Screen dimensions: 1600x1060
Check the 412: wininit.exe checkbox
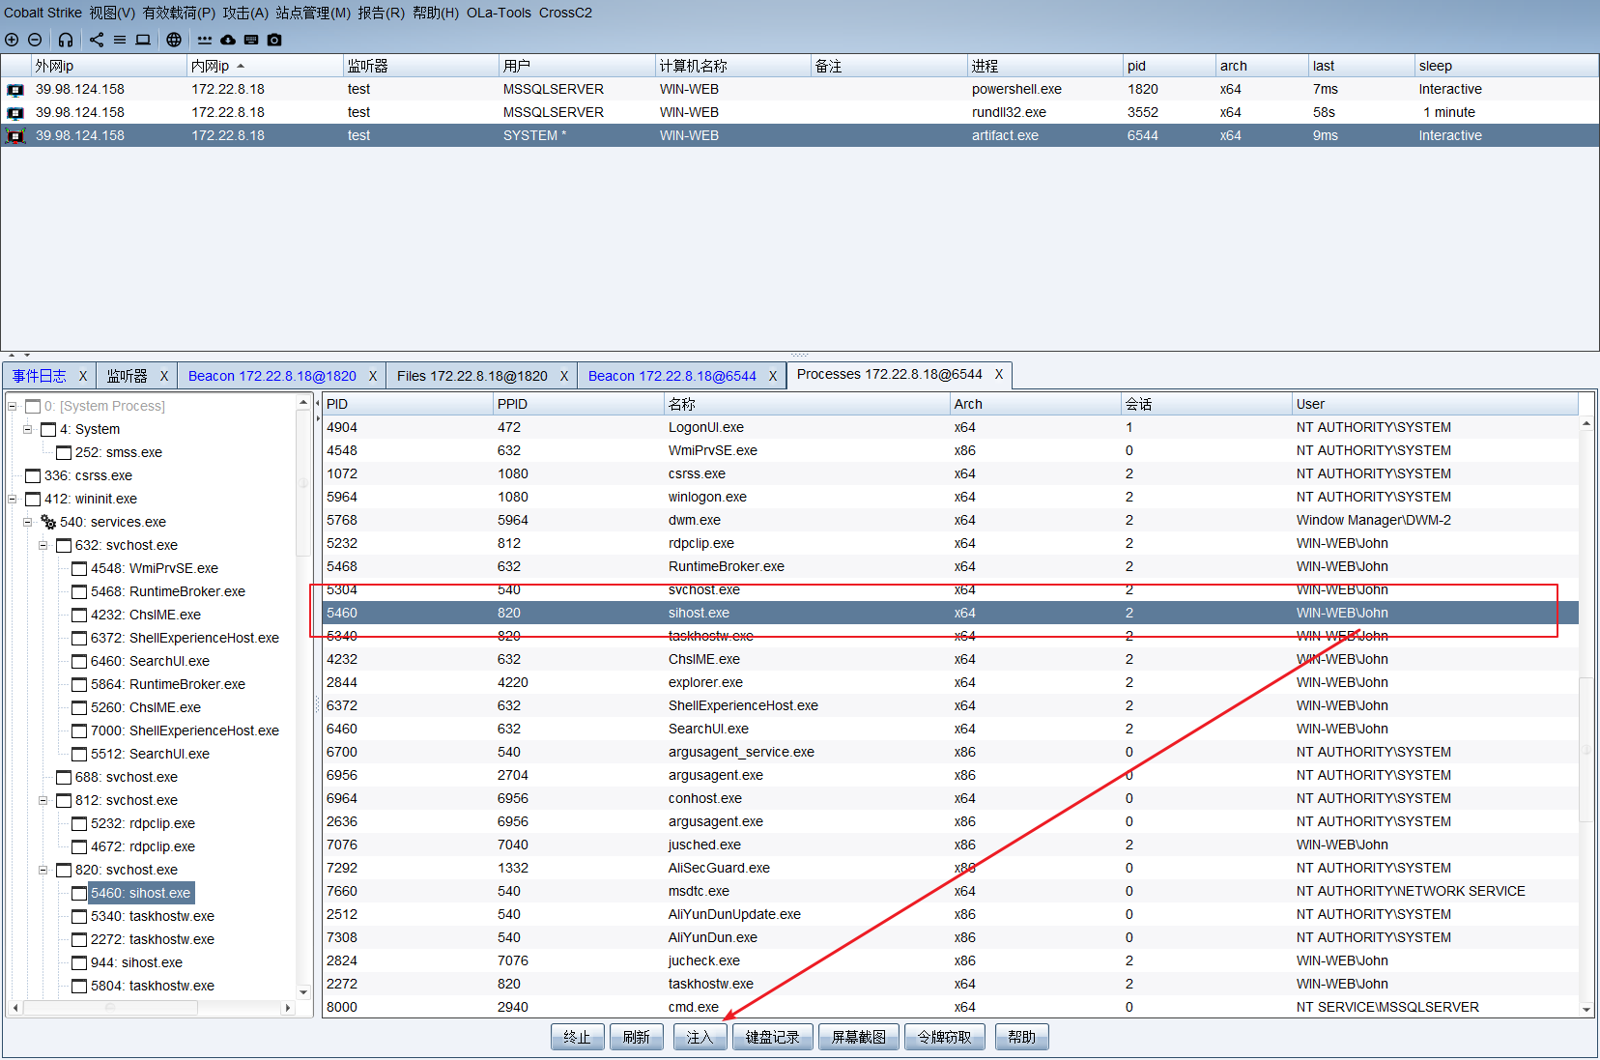click(33, 499)
